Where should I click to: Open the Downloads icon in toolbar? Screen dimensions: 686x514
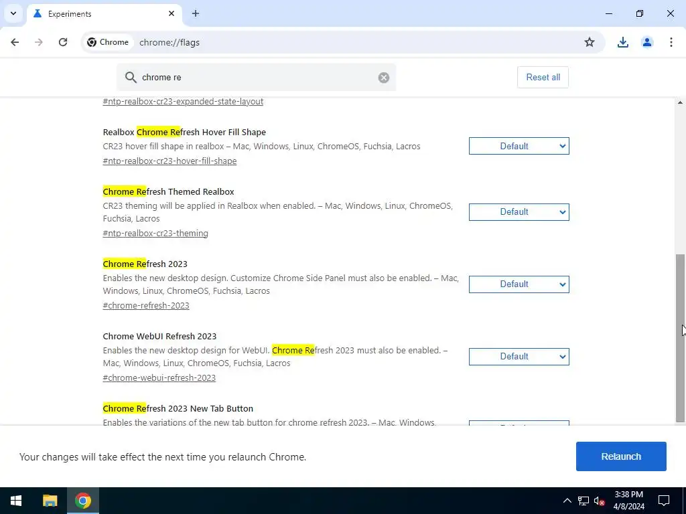(x=622, y=42)
